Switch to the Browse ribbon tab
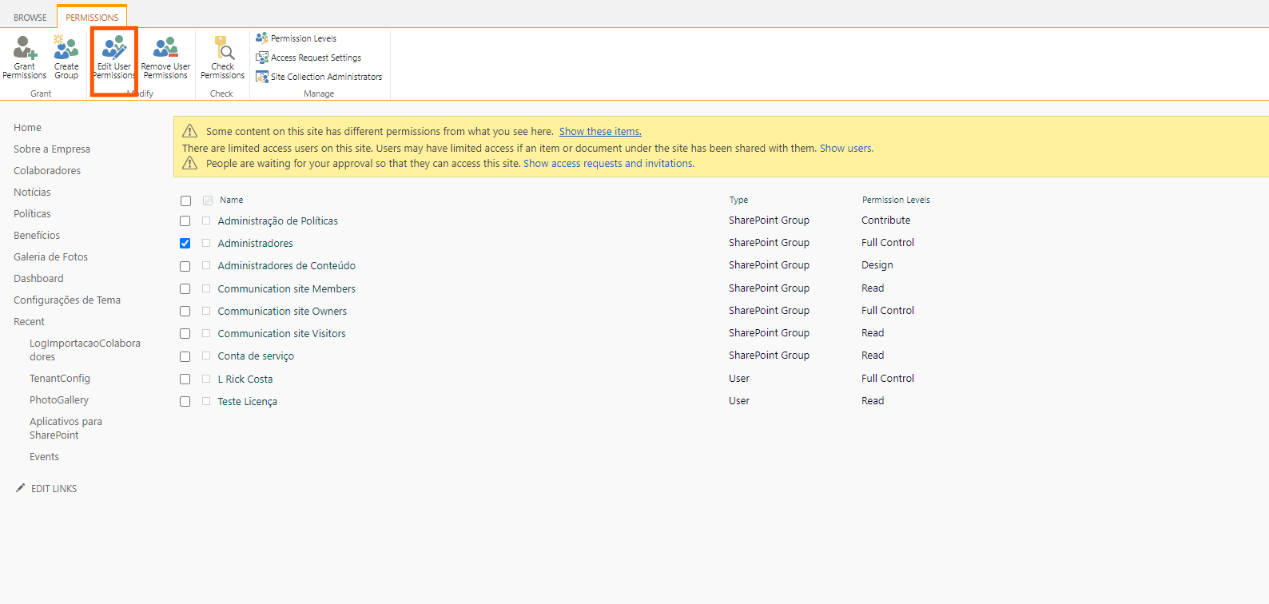Screen dimensions: 1269x604 [30, 18]
